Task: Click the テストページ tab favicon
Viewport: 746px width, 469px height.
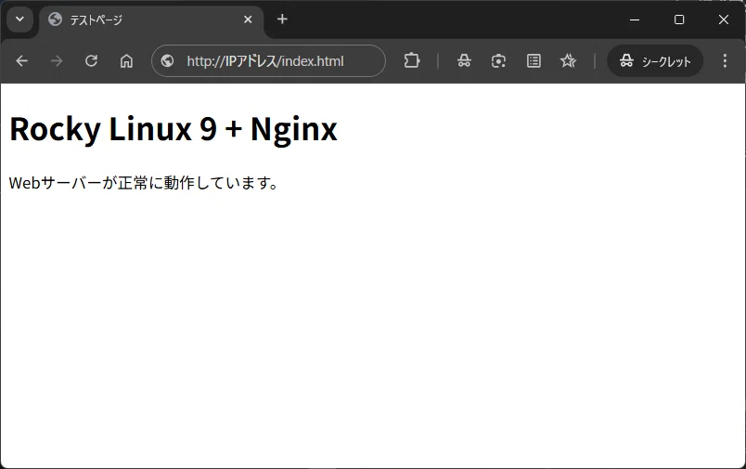Action: (x=55, y=20)
